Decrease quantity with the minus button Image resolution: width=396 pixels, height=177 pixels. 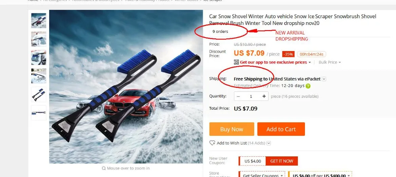click(238, 96)
